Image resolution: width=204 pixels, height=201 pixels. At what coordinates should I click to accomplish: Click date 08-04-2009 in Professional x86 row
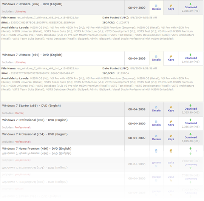[x=137, y=123]
